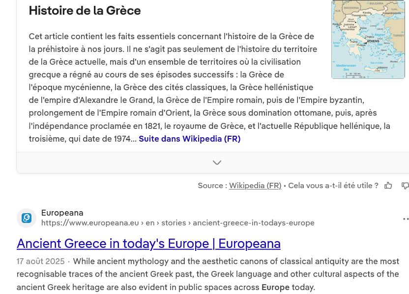This screenshot has height=294, width=409.
Task: Open 'Suite dans Wikipedia (FR)' link
Action: (189, 139)
